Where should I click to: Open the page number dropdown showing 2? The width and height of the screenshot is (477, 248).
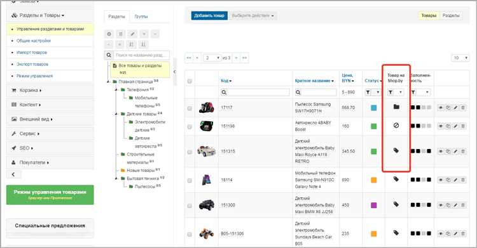212,58
